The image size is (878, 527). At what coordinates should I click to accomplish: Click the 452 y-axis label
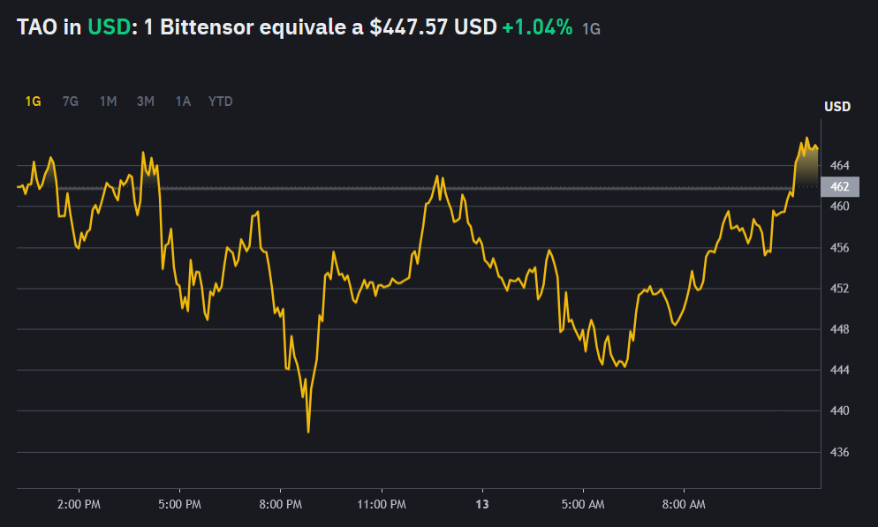point(839,288)
